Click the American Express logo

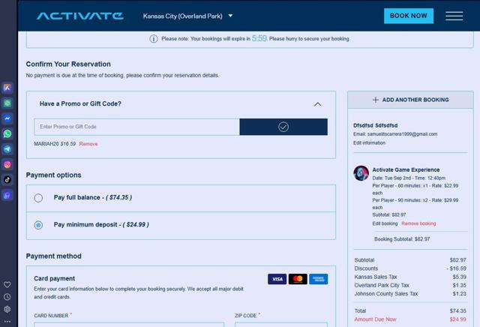pyautogui.click(x=318, y=279)
